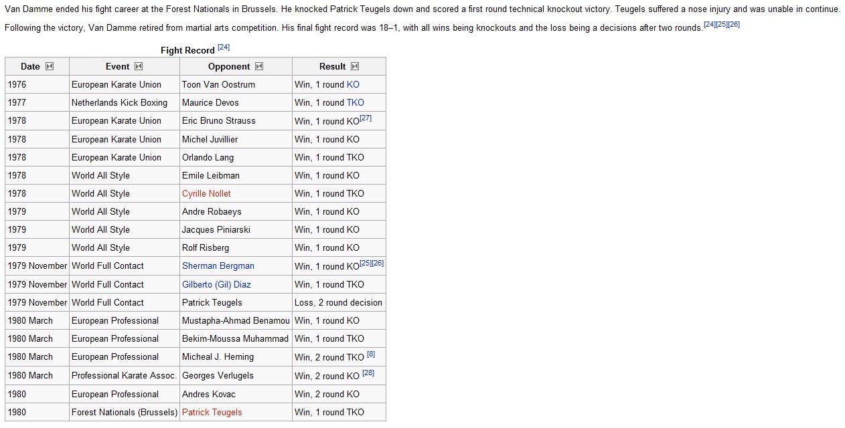
Task: Sort table by Result column icon
Action: tap(355, 66)
